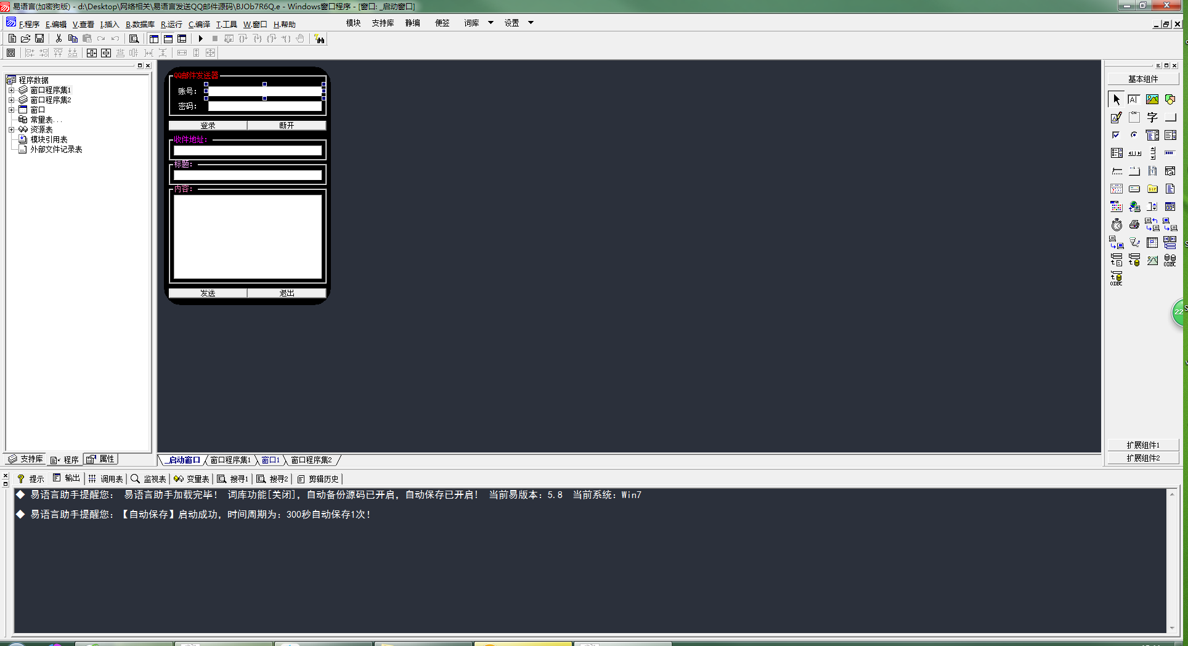Open the T.工具 menu
The width and height of the screenshot is (1188, 646).
point(226,24)
